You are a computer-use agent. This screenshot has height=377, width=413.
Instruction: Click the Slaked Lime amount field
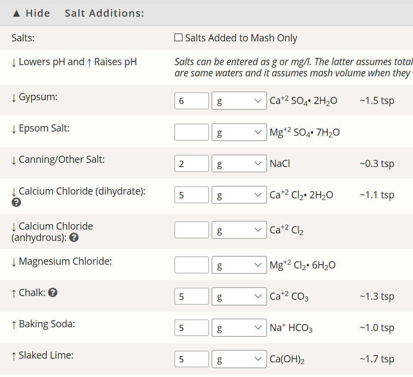pyautogui.click(x=191, y=359)
